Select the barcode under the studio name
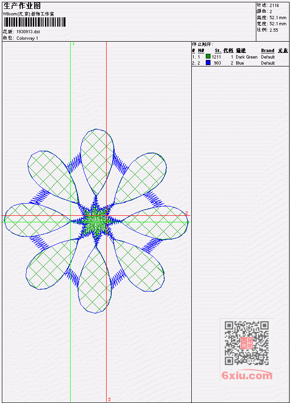Viewport: 290px width, 403px height. (x=35, y=22)
